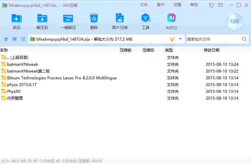Click status bar archive size text
The height and width of the screenshot is (164, 251).
(52, 161)
